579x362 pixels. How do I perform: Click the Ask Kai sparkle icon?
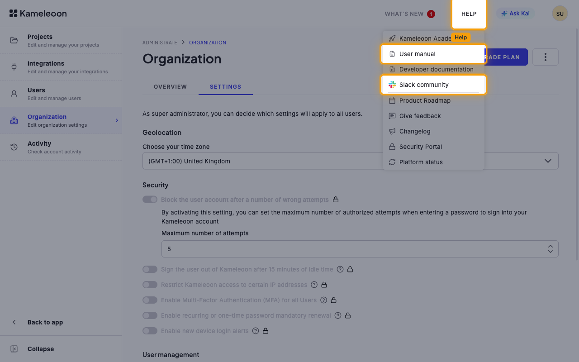point(504,14)
